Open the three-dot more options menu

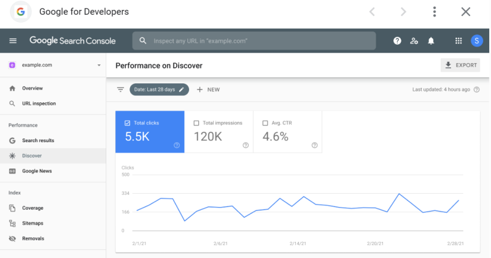(435, 12)
